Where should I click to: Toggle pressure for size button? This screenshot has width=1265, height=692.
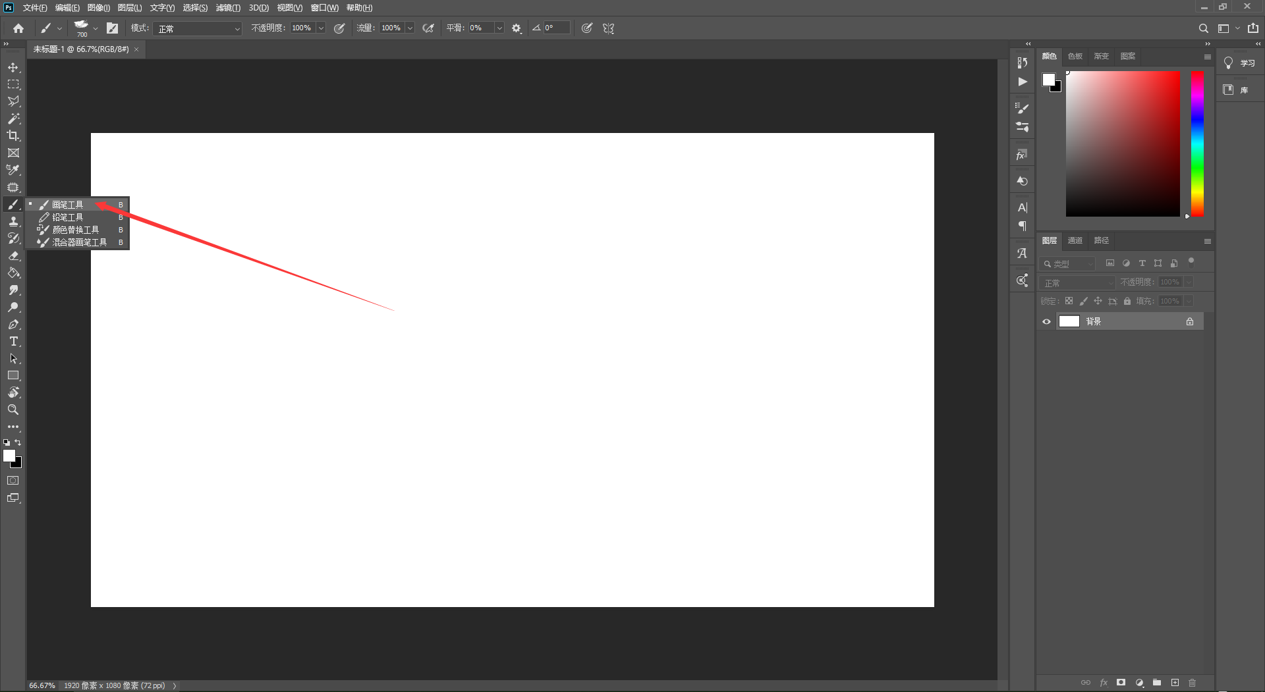tap(587, 28)
